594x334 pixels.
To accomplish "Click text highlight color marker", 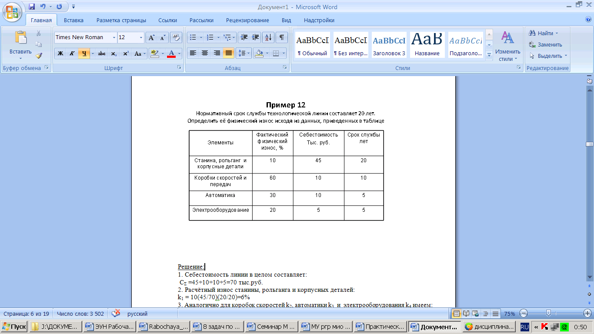I will coord(154,53).
